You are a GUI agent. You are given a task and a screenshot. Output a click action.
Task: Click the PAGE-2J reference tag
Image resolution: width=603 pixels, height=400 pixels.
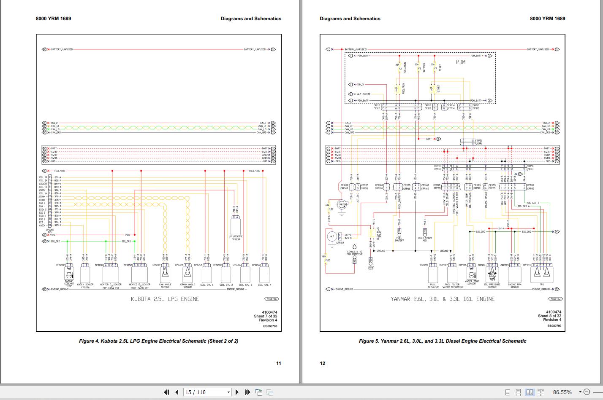click(x=555, y=299)
